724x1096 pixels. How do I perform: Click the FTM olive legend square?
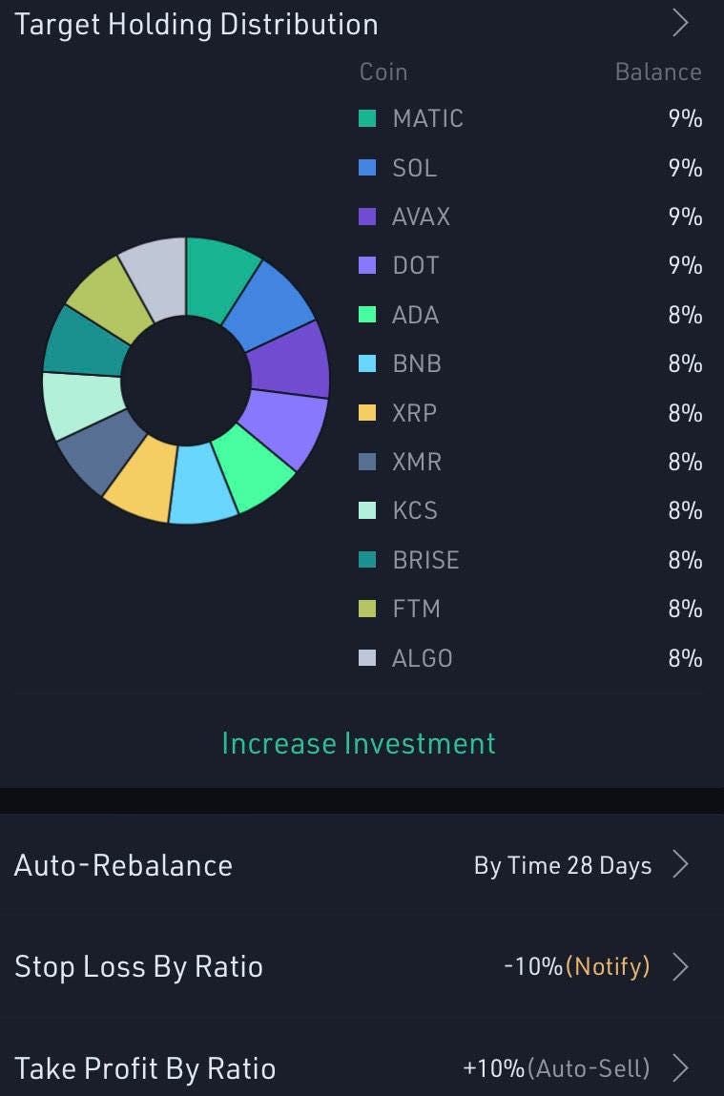click(x=367, y=609)
